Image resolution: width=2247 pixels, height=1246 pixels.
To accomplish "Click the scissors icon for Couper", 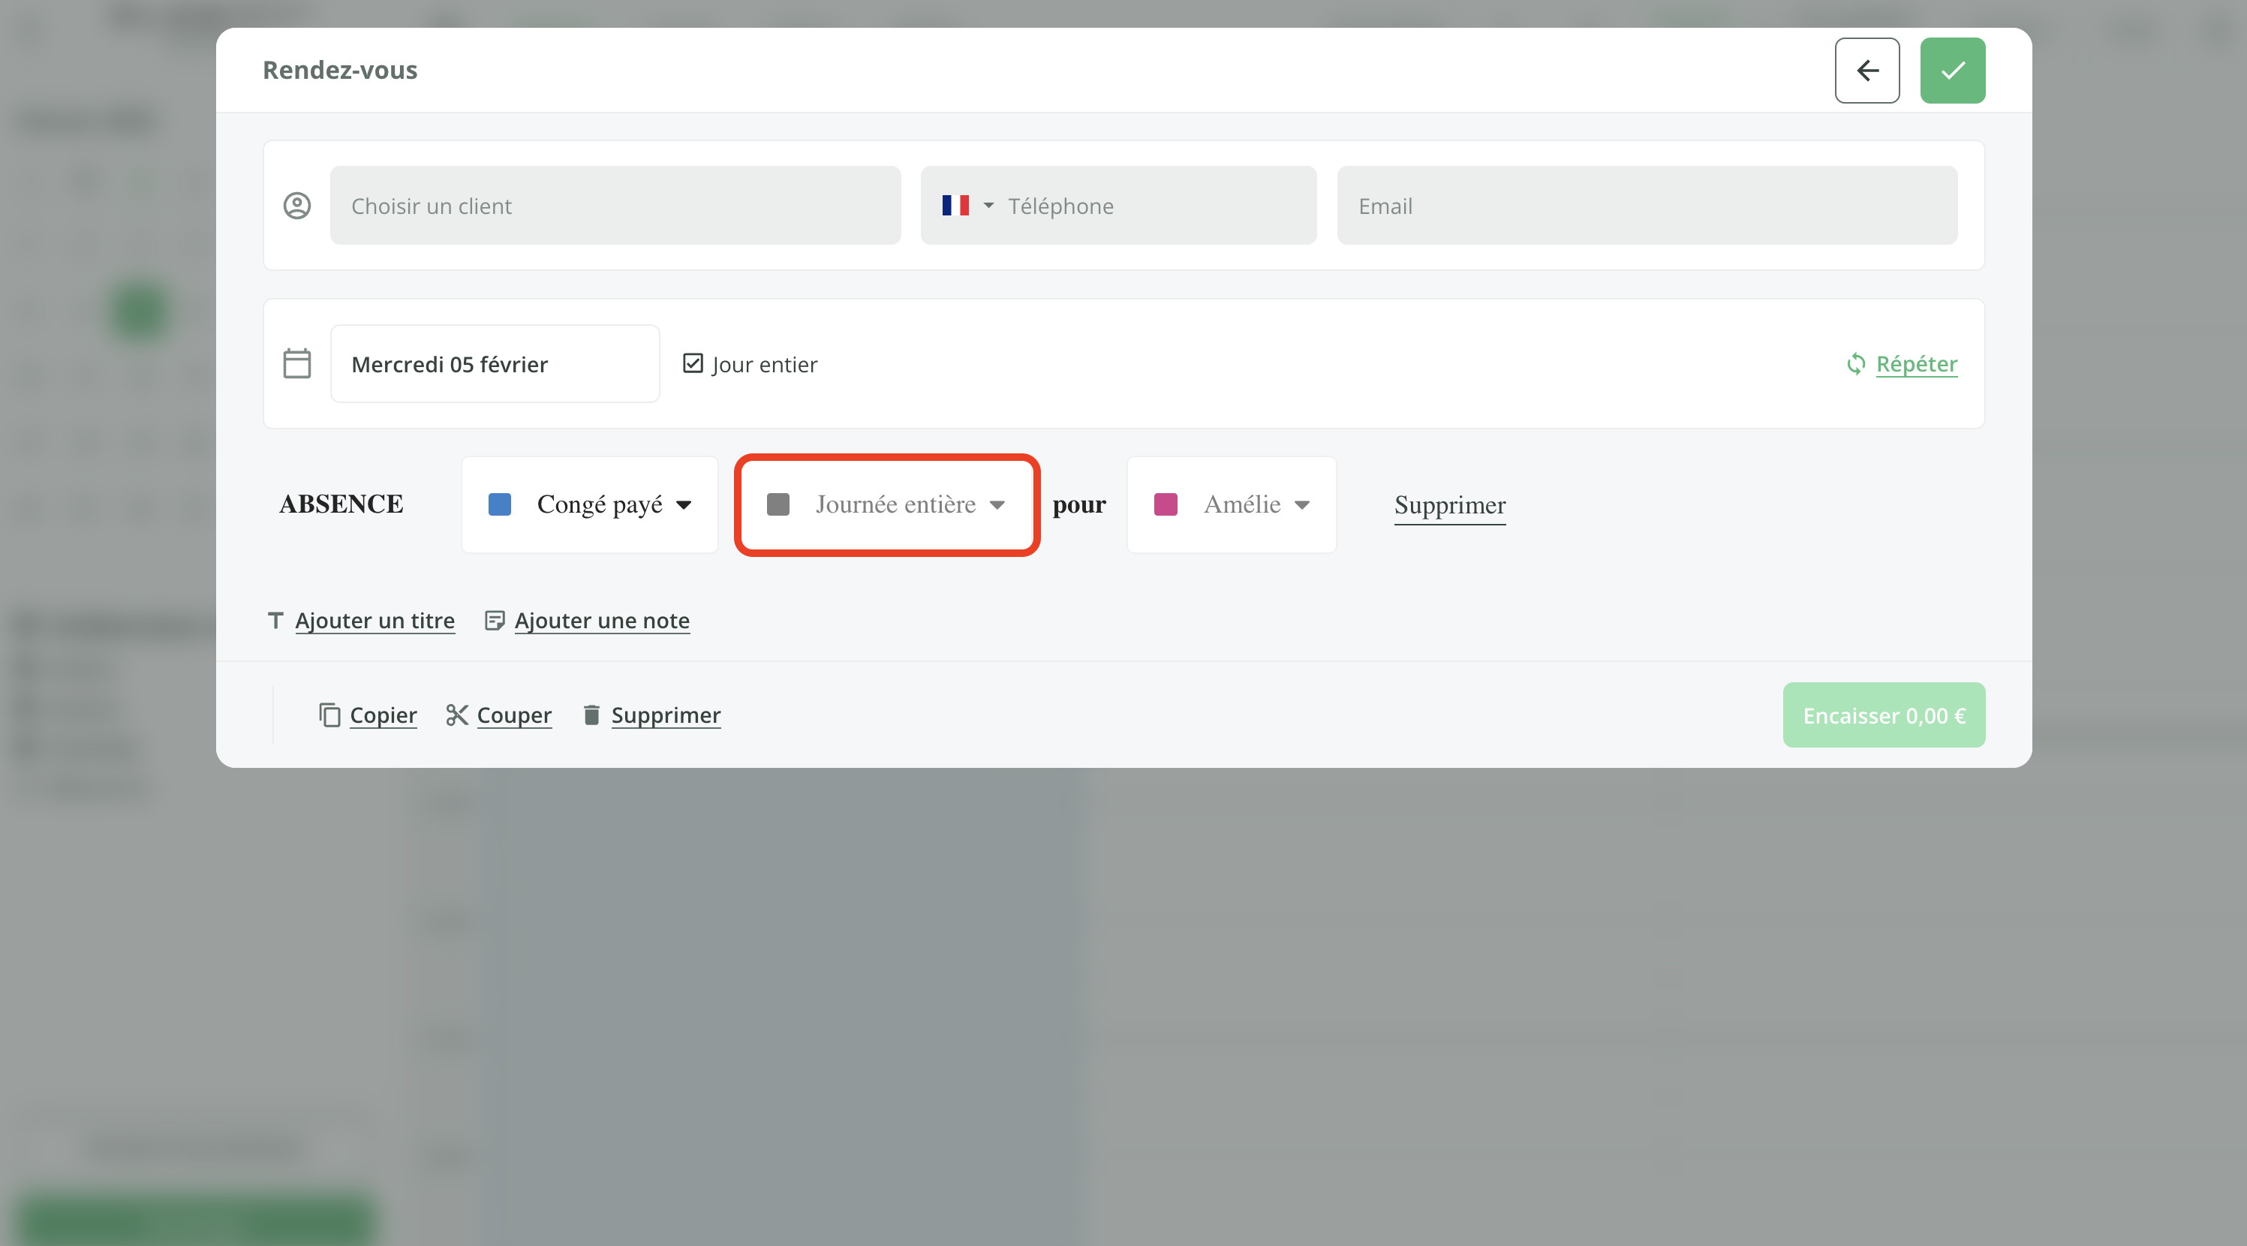I will 456,715.
